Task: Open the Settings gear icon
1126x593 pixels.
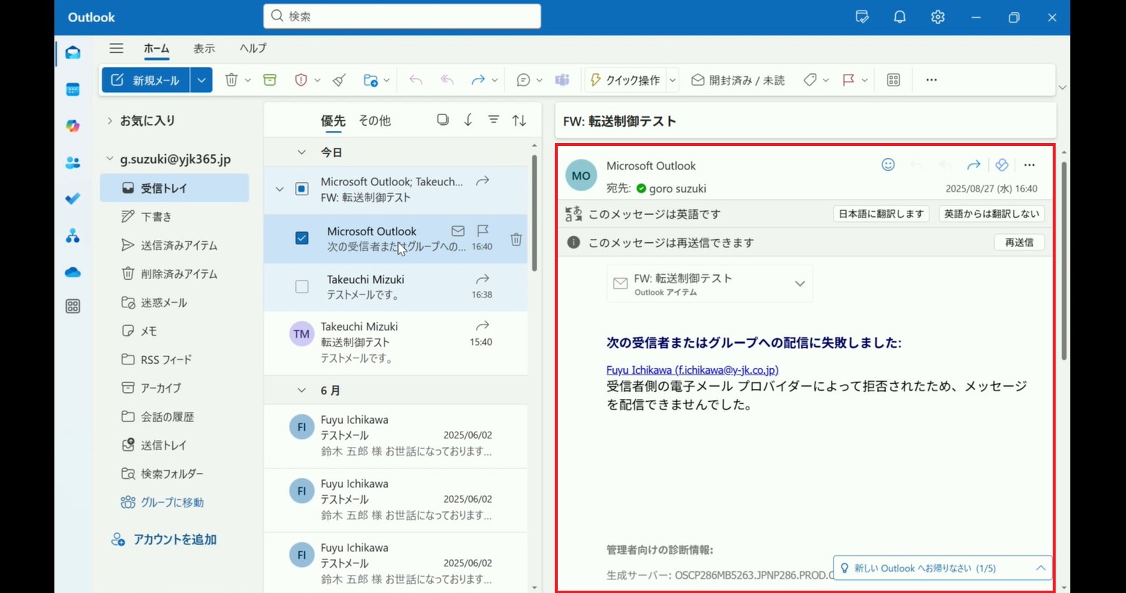Action: tap(938, 17)
